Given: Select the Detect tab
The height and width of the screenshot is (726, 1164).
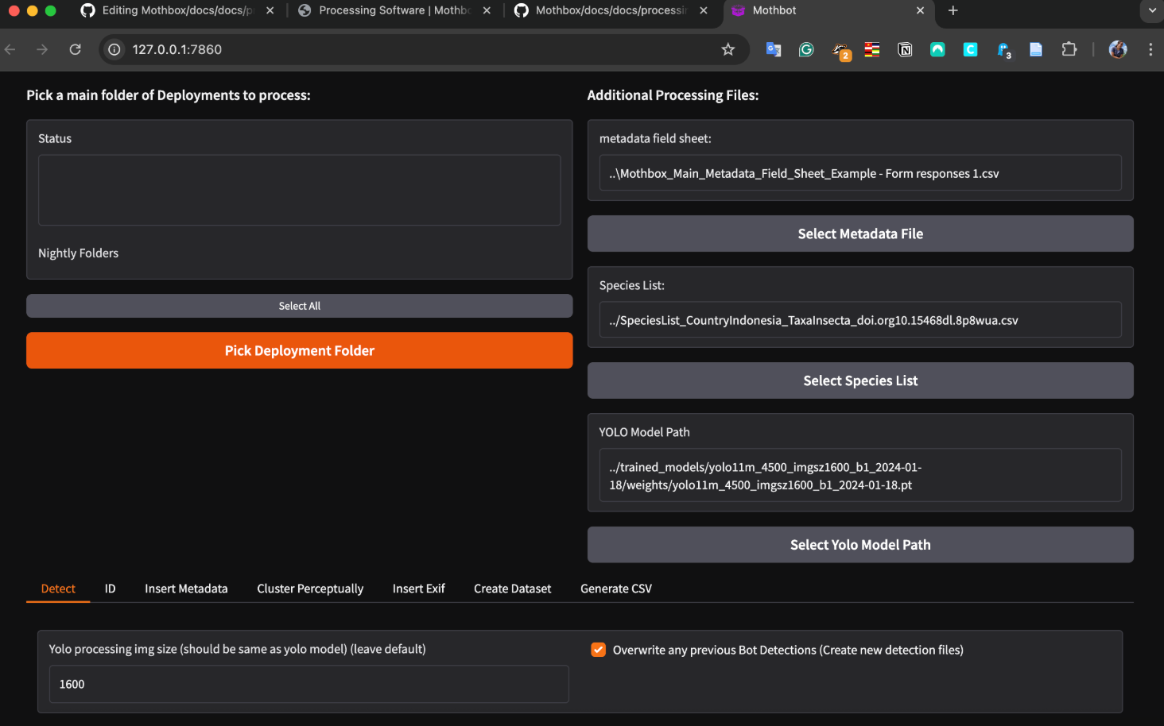Looking at the screenshot, I should [58, 589].
